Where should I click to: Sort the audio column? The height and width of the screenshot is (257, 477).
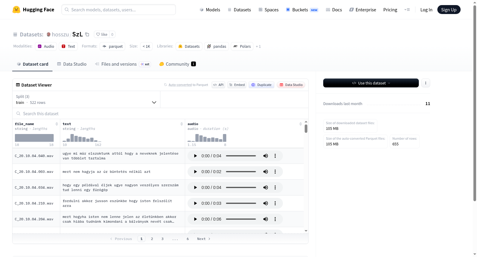(301, 124)
